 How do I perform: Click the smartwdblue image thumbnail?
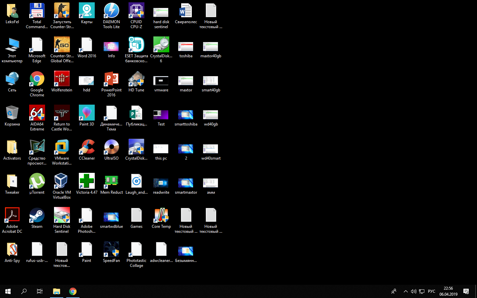(111, 217)
